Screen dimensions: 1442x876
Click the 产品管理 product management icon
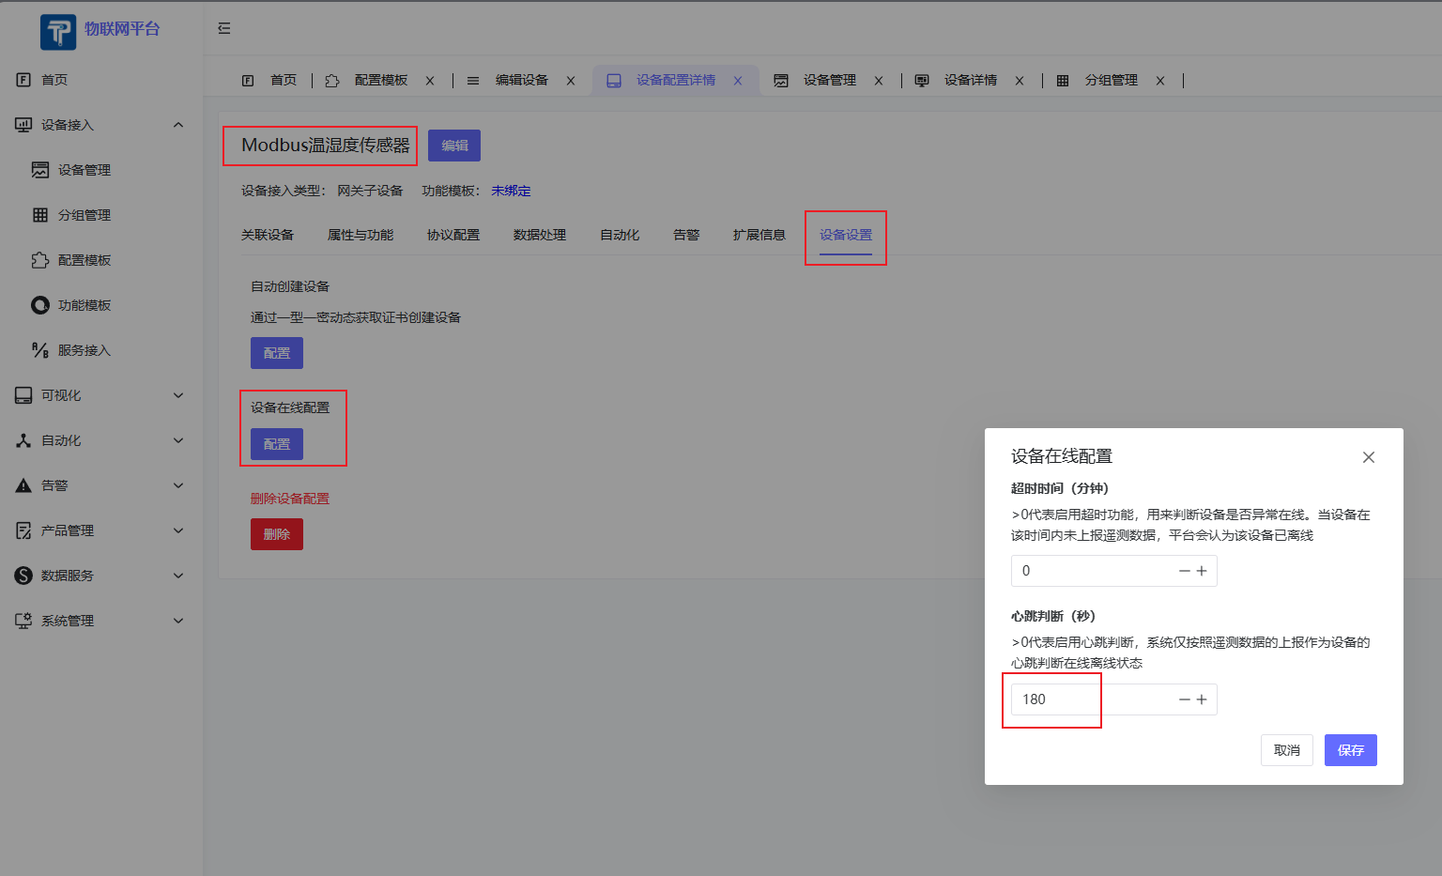pyautogui.click(x=23, y=530)
